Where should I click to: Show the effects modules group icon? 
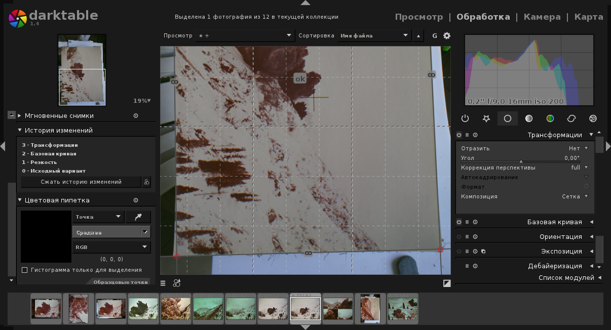click(x=593, y=118)
